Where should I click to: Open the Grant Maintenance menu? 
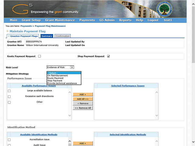click(x=60, y=20)
